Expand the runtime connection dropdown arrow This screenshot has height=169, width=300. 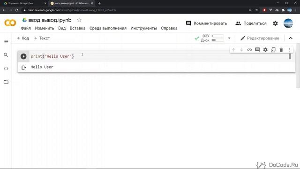tap(229, 38)
